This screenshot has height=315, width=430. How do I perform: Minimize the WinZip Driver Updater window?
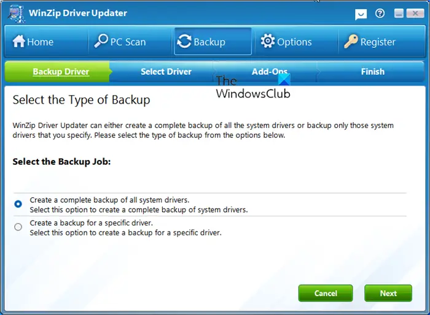[399, 13]
